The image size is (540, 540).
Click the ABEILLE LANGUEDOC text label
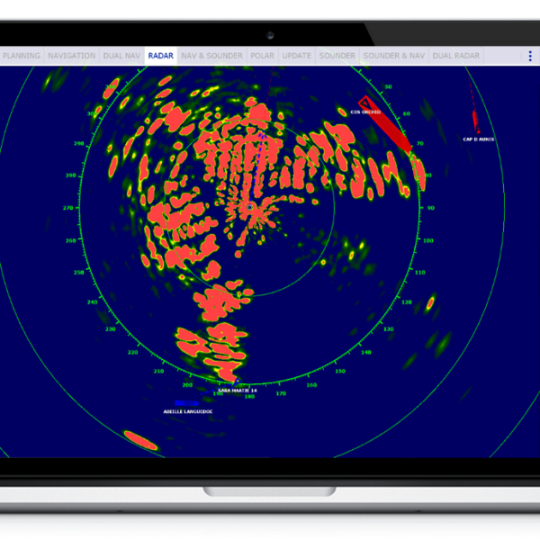(187, 411)
